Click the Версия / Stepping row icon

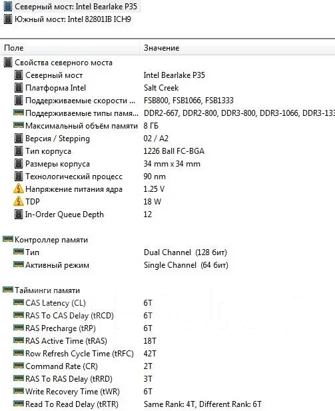pyautogui.click(x=19, y=139)
